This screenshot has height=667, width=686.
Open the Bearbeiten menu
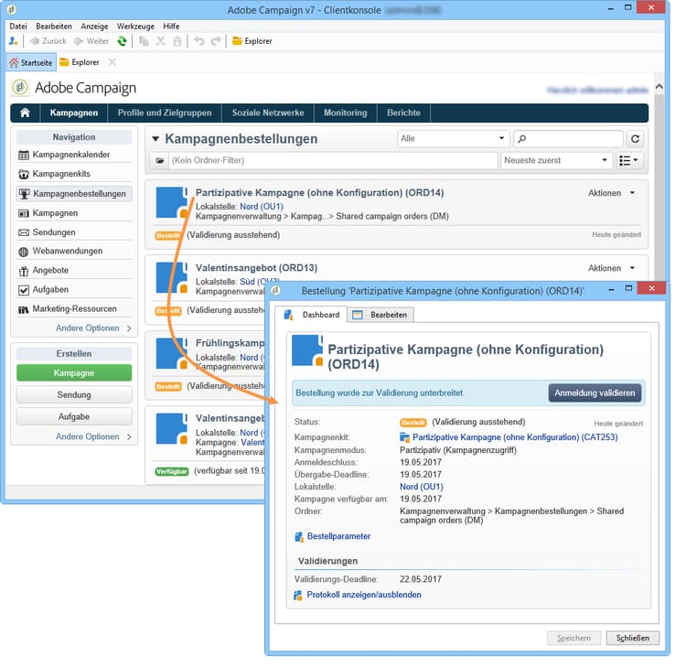coord(54,27)
